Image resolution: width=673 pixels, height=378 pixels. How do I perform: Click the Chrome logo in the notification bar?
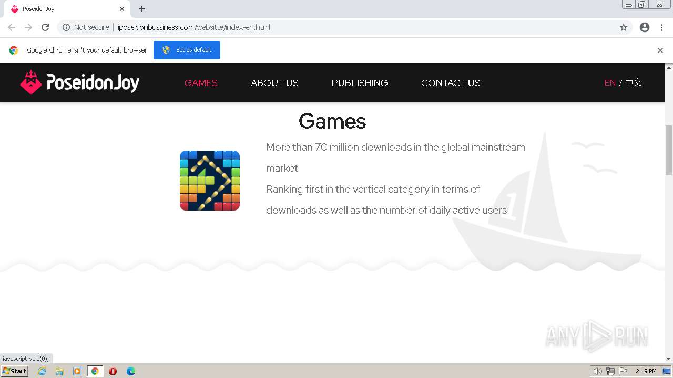[x=14, y=50]
